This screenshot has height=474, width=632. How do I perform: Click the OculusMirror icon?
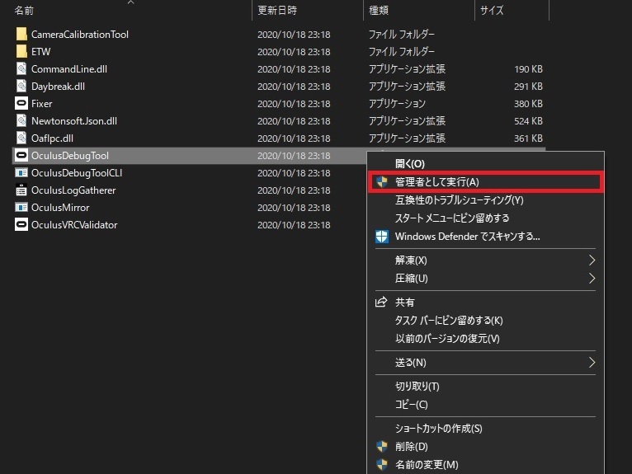pos(21,208)
